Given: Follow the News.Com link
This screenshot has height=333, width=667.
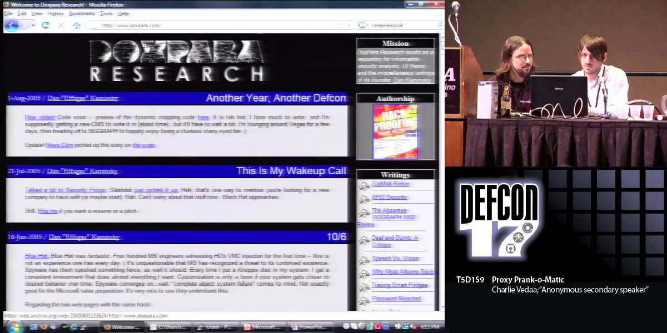Looking at the screenshot, I should click(59, 145).
